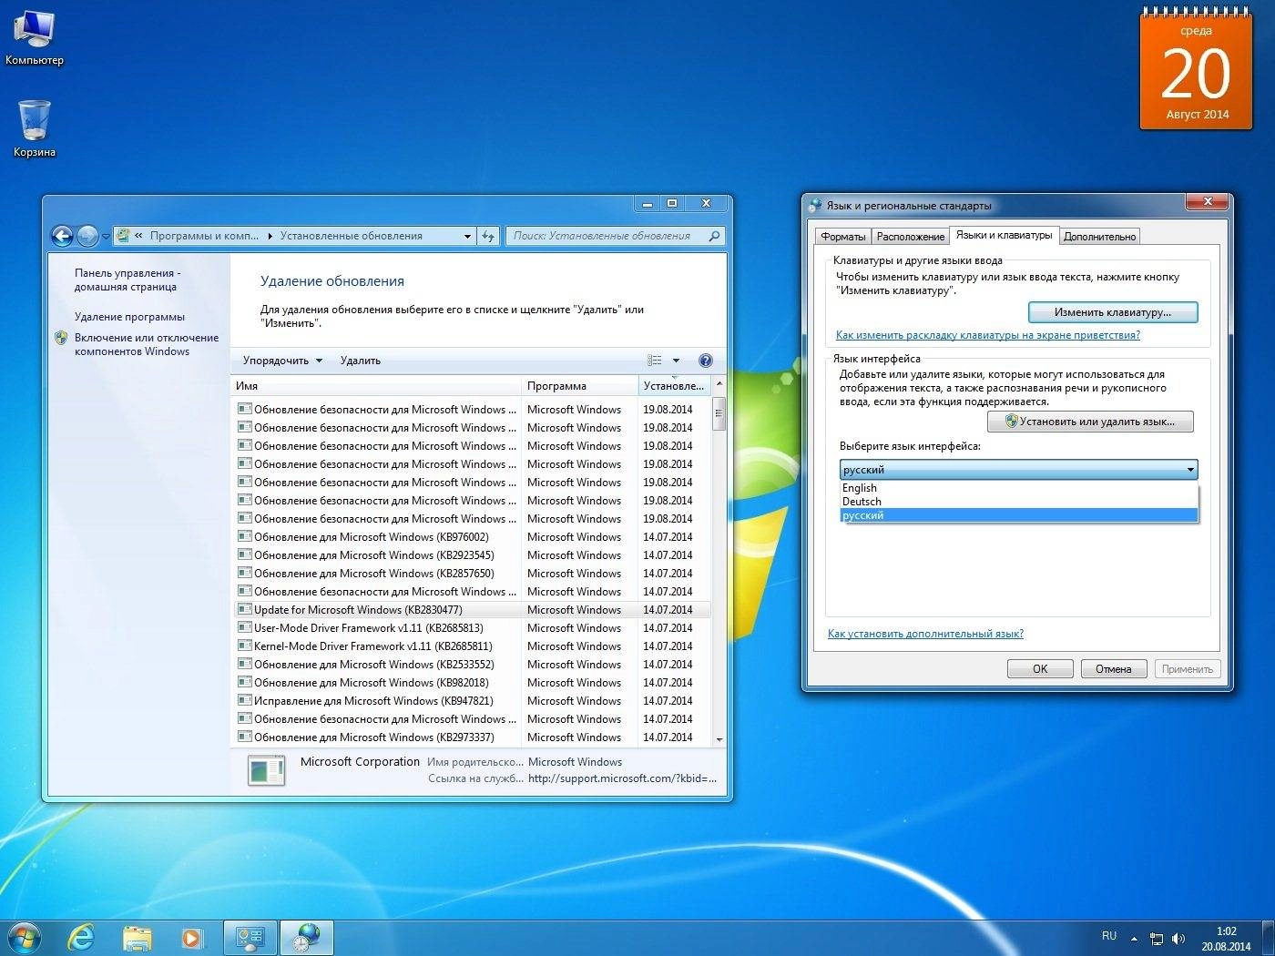This screenshot has width=1275, height=956.
Task: Click the Back arrow in updates window
Action: (x=62, y=237)
